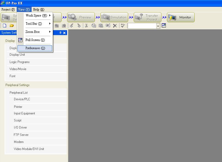Click full screen icon right of combo box
The height and width of the screenshot is (162, 222).
[164, 26]
